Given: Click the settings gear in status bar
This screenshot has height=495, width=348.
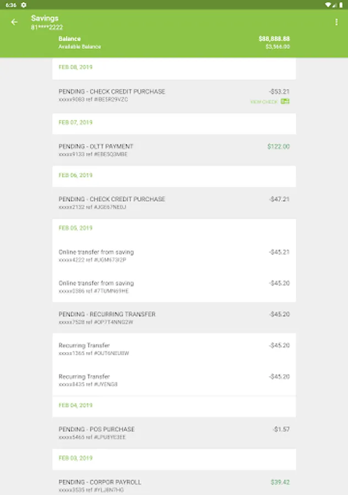Looking at the screenshot, I should [24, 4].
